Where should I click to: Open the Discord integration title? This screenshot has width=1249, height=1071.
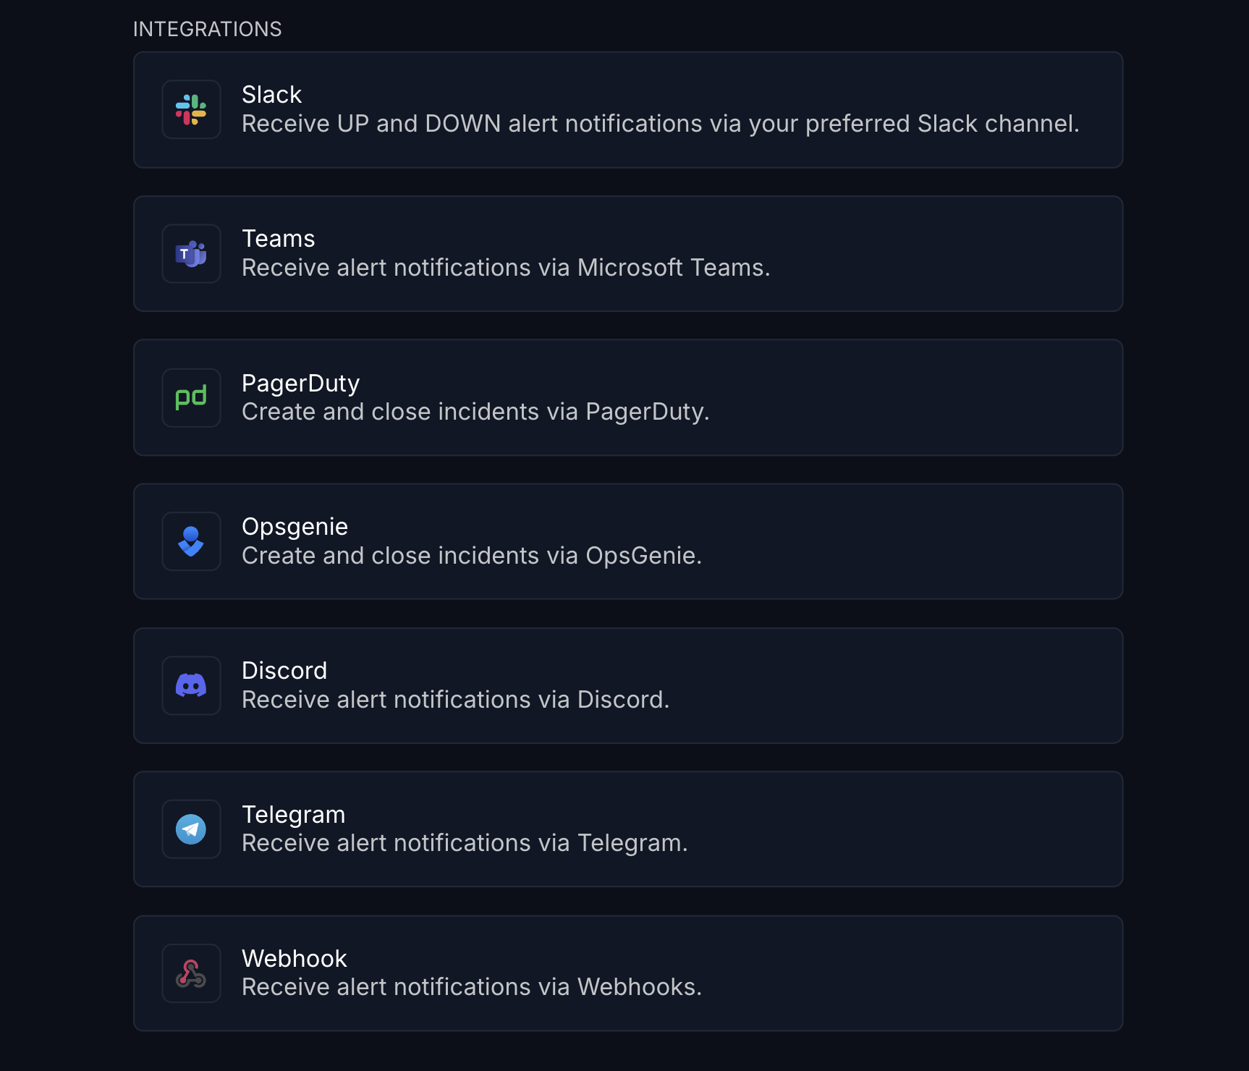(284, 671)
